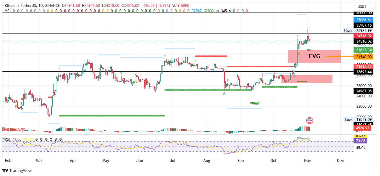Click the Feb label on time axis
The height and width of the screenshot is (176, 380).
(8, 160)
